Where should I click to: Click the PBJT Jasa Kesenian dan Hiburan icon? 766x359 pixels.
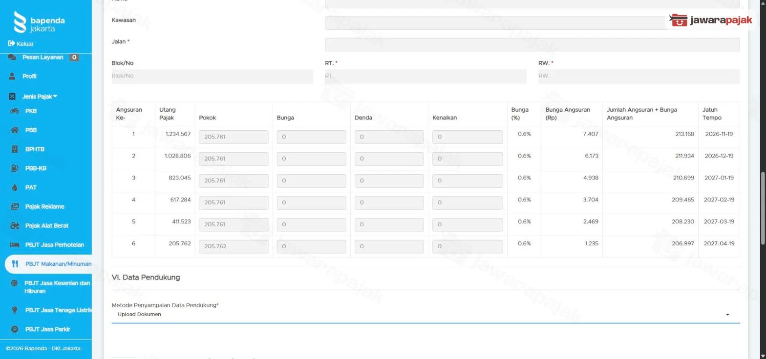pyautogui.click(x=14, y=283)
